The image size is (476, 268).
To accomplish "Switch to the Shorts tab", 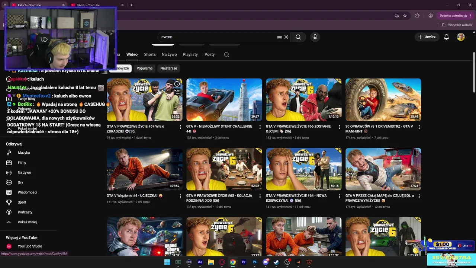I will point(150,54).
